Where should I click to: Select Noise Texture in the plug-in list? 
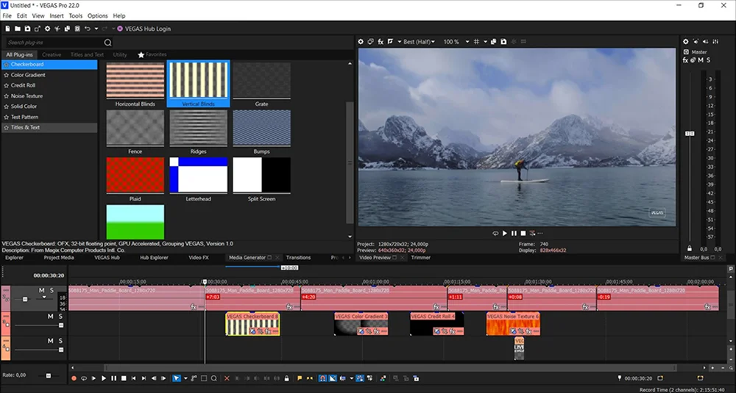click(26, 96)
